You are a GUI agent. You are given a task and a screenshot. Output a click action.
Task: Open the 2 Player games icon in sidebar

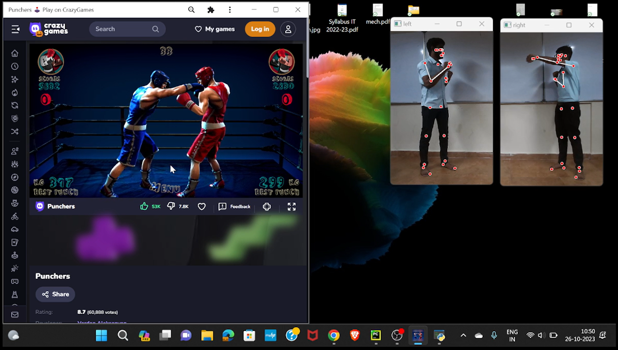(15, 151)
